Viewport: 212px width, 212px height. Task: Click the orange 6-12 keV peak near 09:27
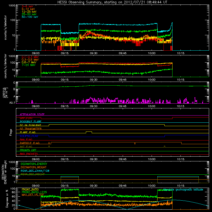(89, 32)
